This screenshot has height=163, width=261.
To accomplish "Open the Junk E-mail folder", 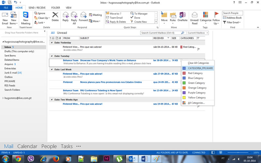I will (13, 73).
